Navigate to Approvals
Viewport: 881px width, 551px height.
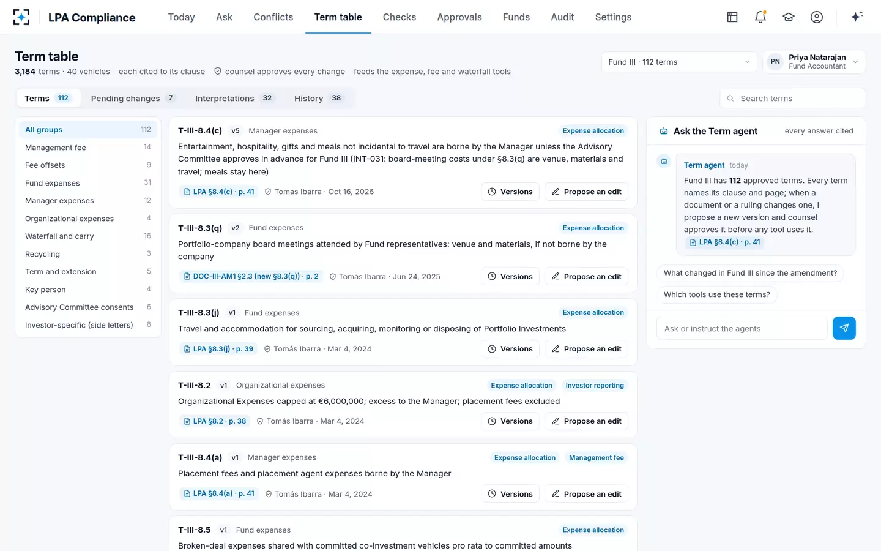(x=459, y=17)
